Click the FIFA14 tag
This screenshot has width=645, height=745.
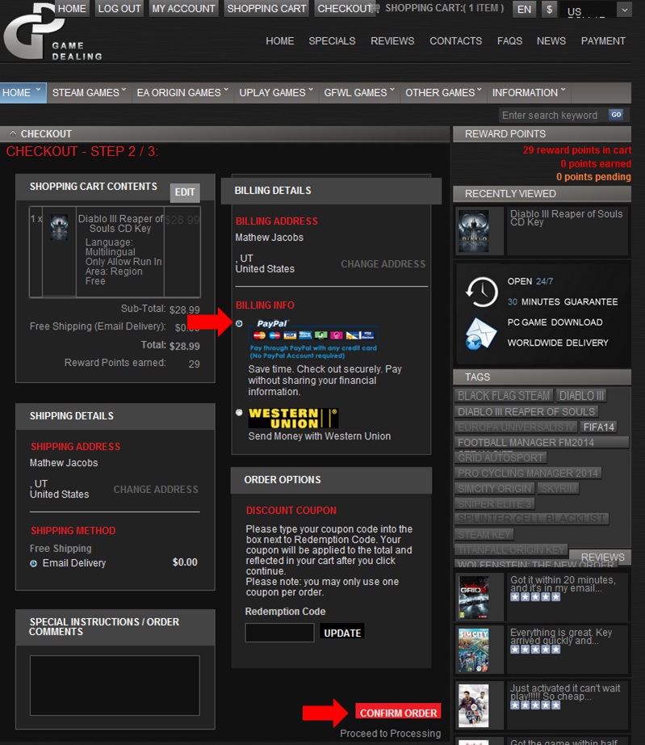coord(598,427)
